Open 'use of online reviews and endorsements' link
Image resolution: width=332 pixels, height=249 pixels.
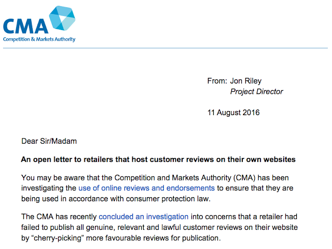point(146,188)
